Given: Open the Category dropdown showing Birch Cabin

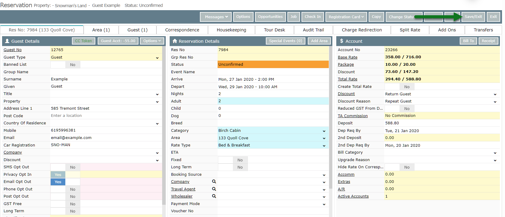Looking at the screenshot, I should click(273, 131).
